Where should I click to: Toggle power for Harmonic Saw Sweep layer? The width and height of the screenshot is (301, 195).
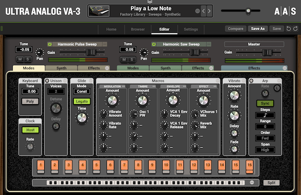point(154,44)
